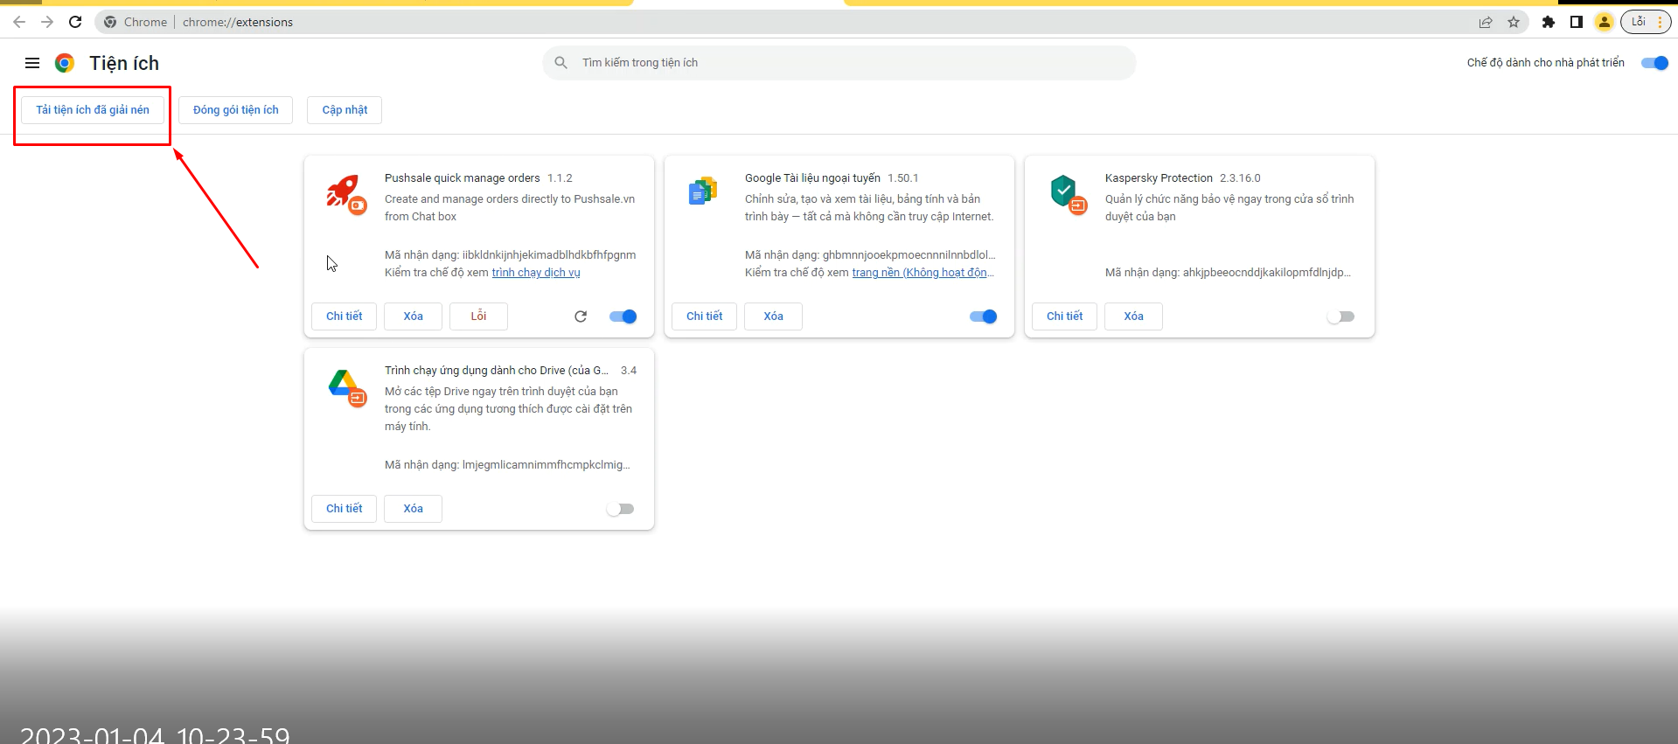Viewport: 1678px width, 744px height.
Task: Click the browser reload page icon
Action: pyautogui.click(x=75, y=22)
